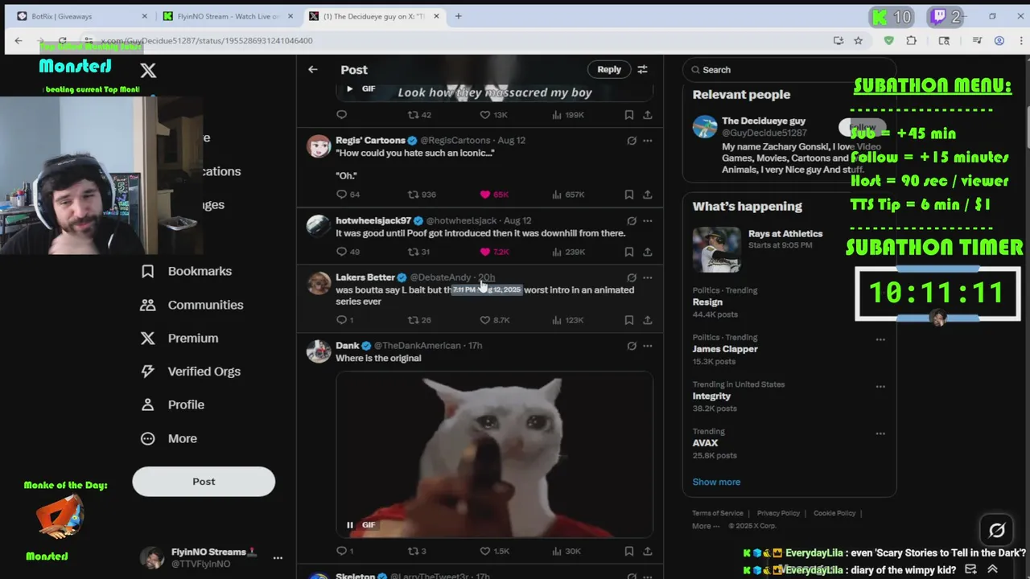Expand the More menu in sidebar
Viewport: 1030px width, 579px height.
coord(169,438)
